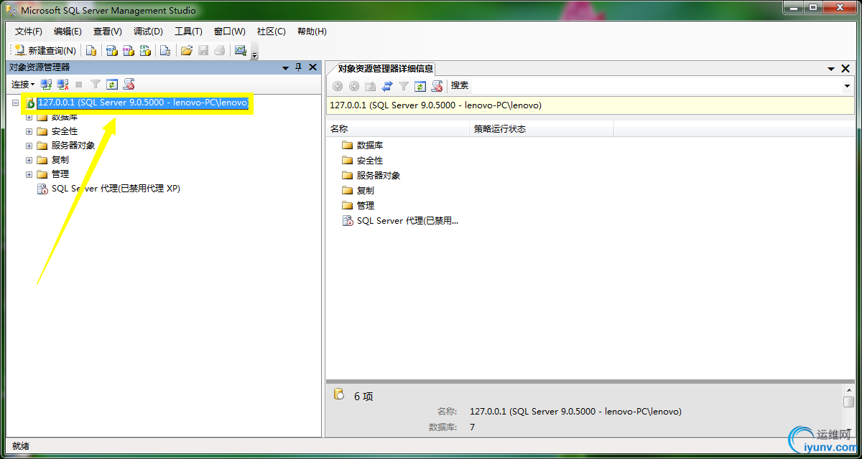This screenshot has height=459, width=862.
Task: Open the 帮助(H) menu
Action: (312, 32)
